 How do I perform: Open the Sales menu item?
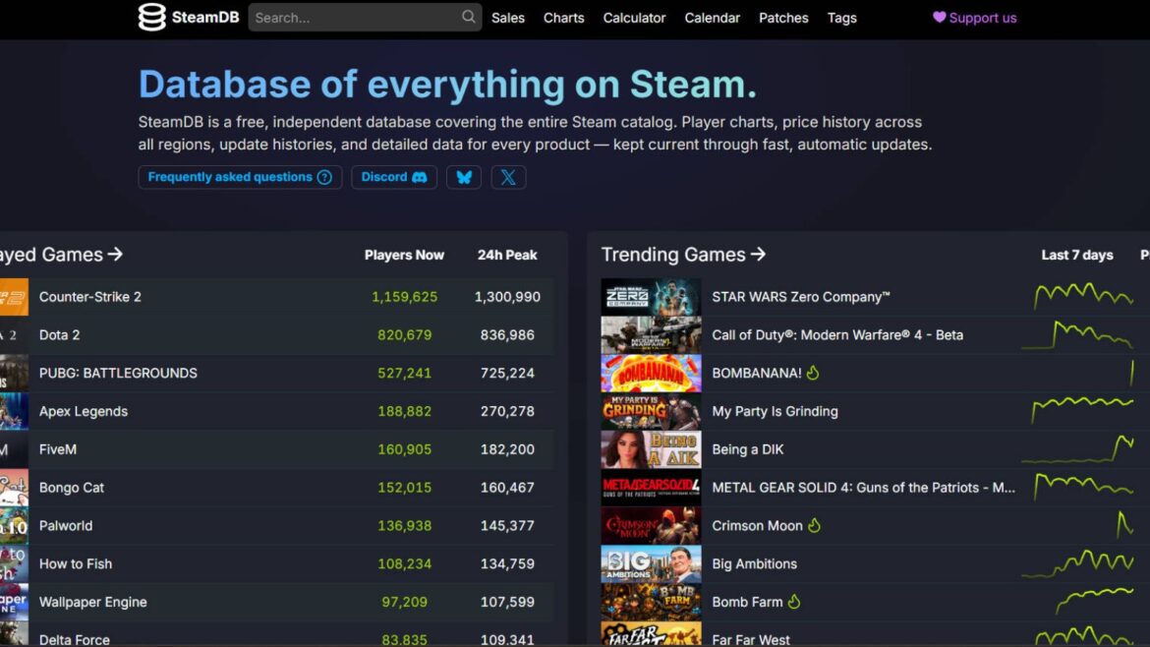coord(508,18)
